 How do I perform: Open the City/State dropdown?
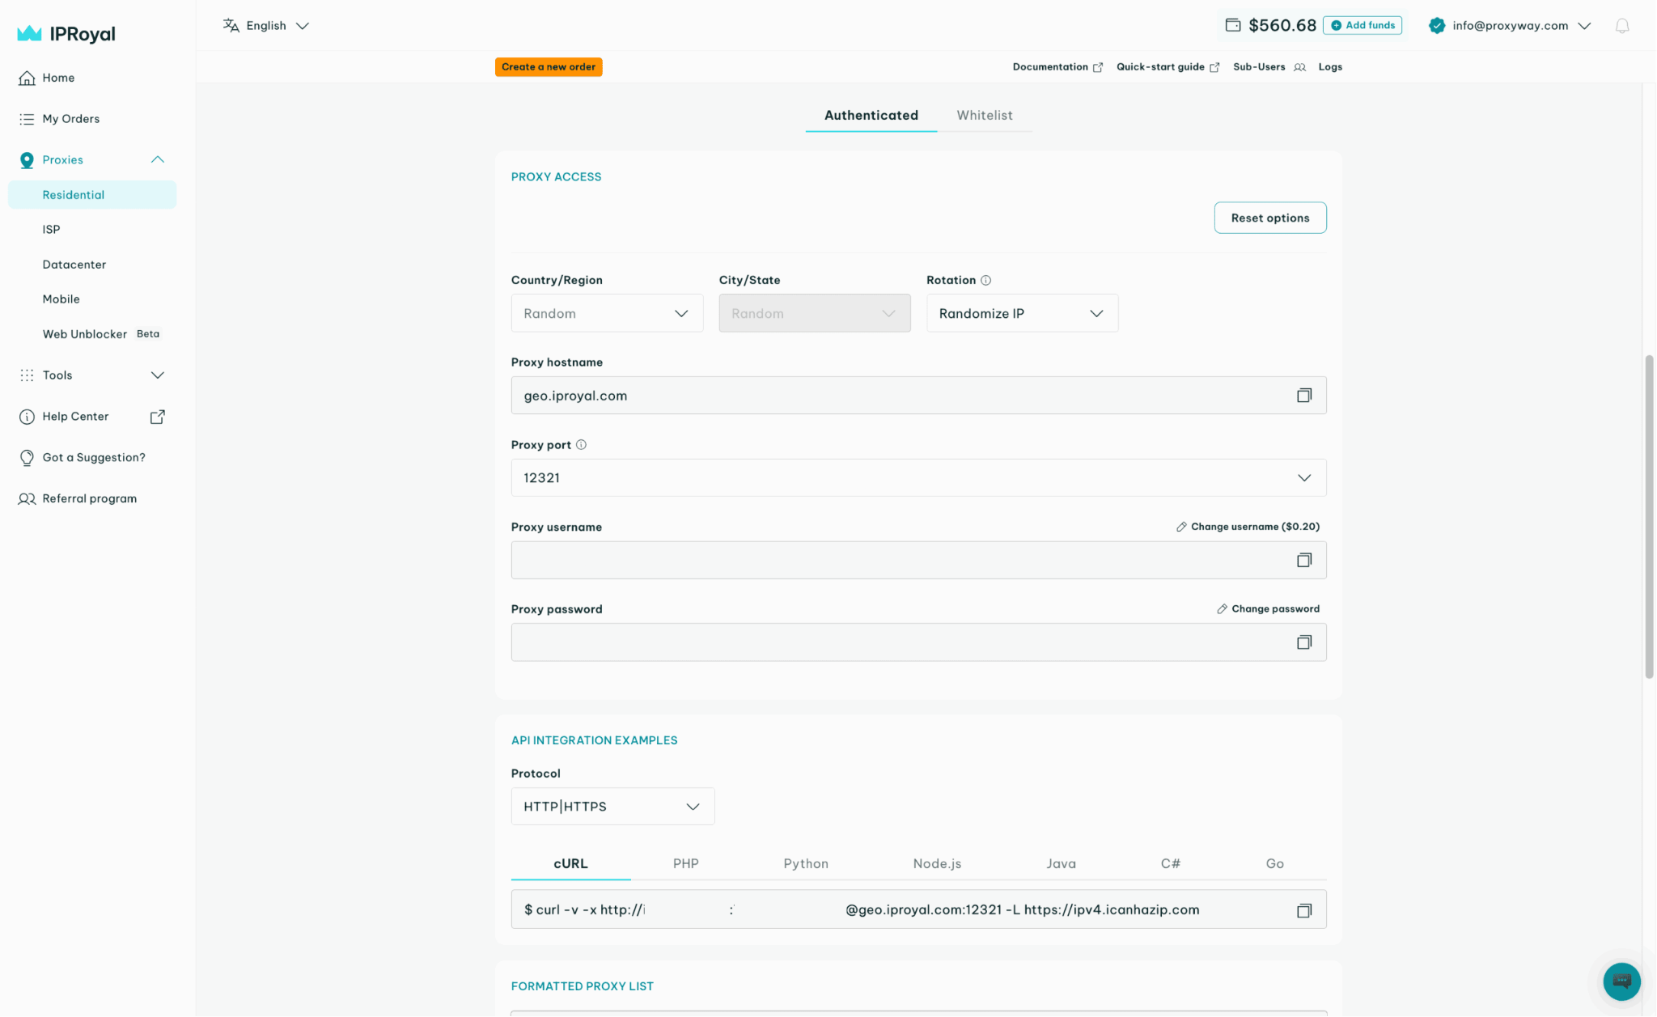pos(814,313)
